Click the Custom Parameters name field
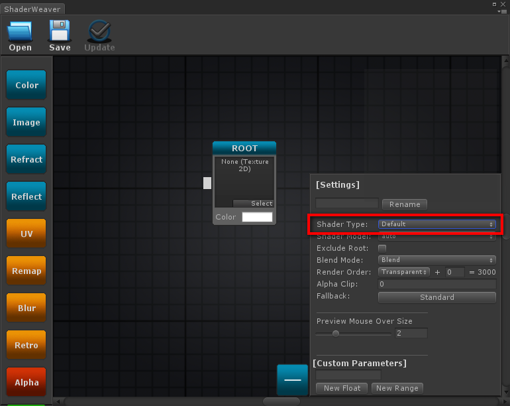Screen dimensions: 510x406 tap(348, 375)
